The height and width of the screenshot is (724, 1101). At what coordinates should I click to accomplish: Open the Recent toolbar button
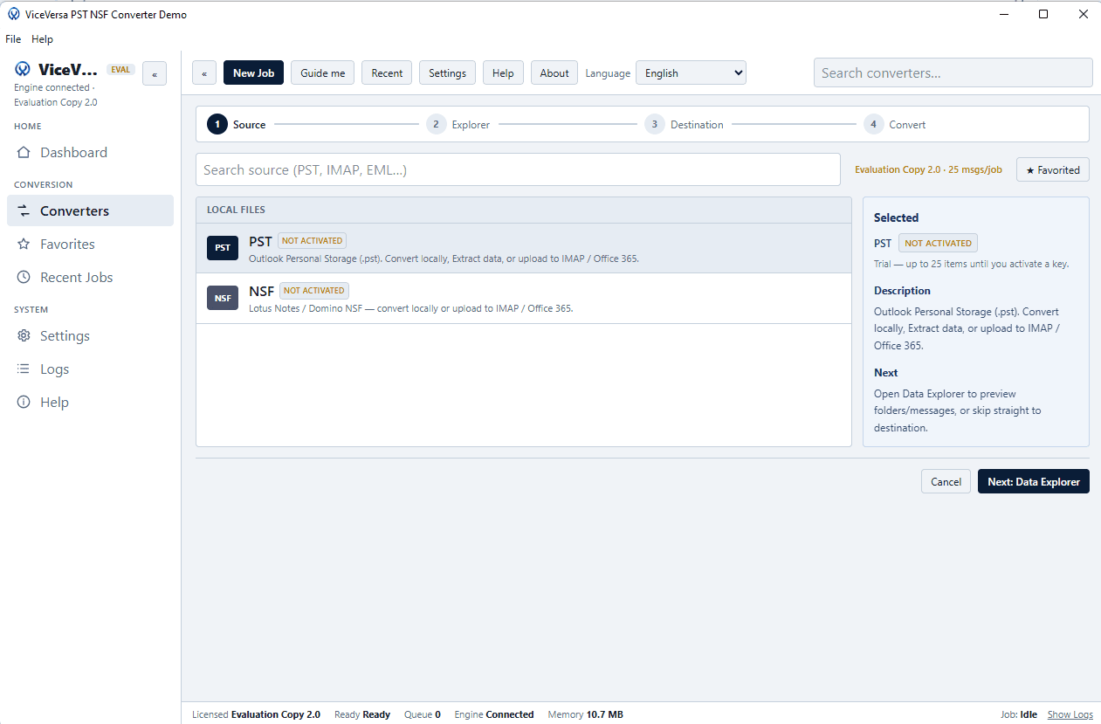pyautogui.click(x=387, y=73)
